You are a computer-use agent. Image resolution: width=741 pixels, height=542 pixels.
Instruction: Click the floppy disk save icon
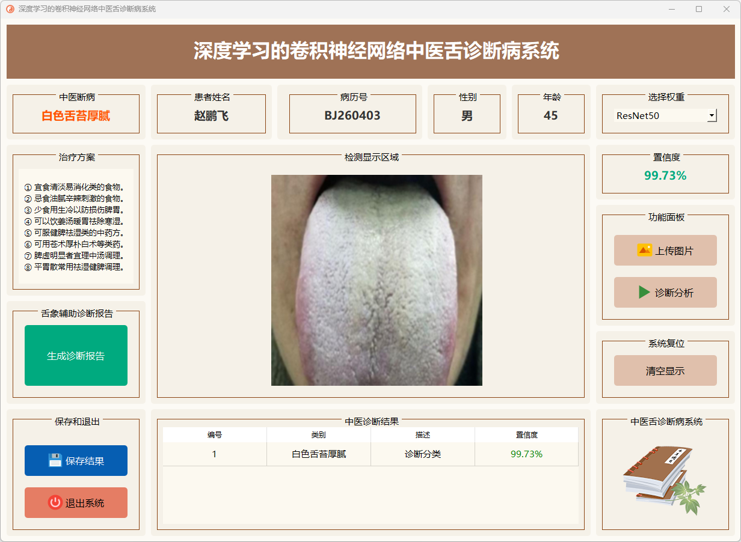[x=55, y=461]
